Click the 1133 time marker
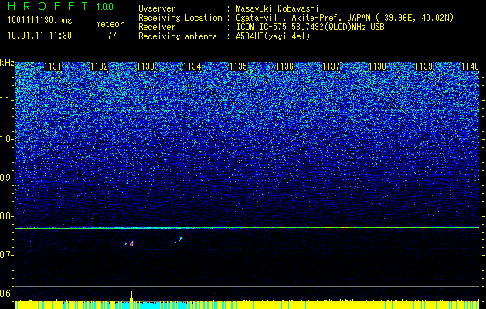 [146, 66]
